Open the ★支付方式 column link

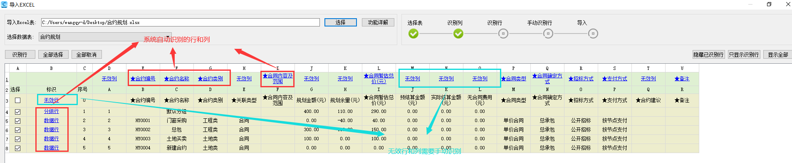(615, 79)
